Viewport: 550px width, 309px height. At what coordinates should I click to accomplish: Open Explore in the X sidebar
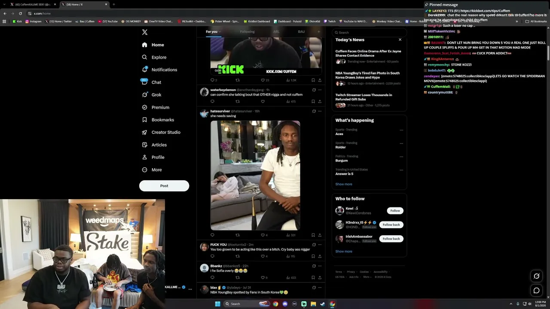coord(154,57)
